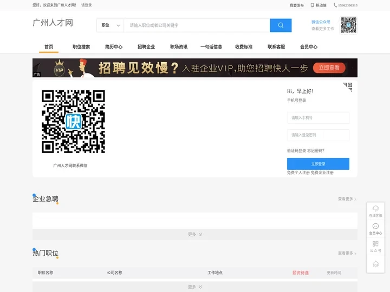The width and height of the screenshot is (390, 292).
Task: Click the 忘记密码? link
Action: tap(316, 151)
